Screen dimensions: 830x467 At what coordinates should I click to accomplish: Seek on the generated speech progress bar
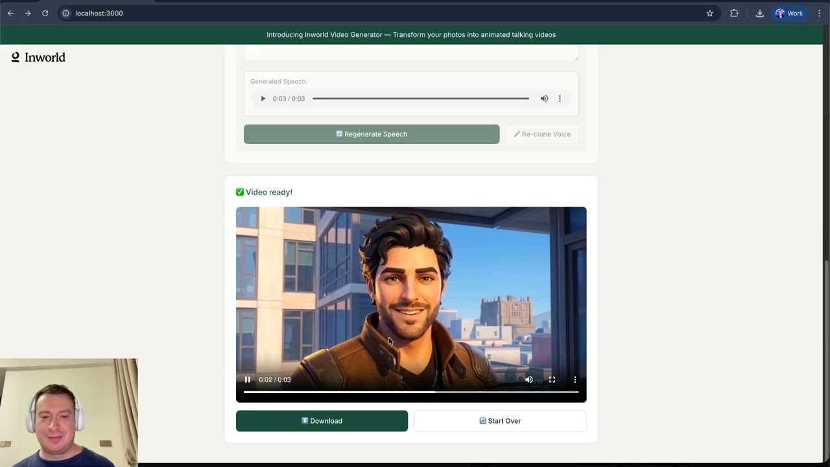coord(421,99)
